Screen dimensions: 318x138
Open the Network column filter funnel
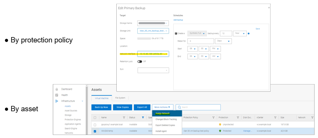coord(312,117)
